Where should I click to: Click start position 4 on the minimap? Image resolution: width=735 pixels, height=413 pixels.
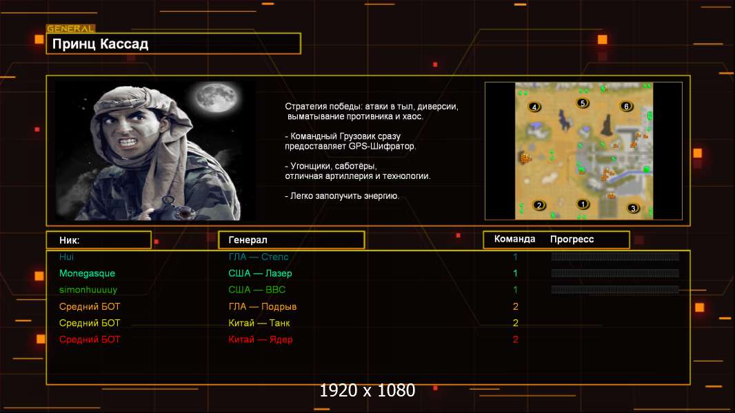(534, 107)
